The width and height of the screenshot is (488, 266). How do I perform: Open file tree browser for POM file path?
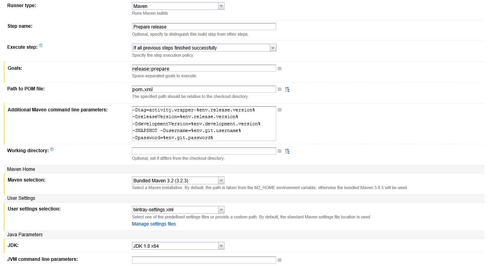[287, 90]
